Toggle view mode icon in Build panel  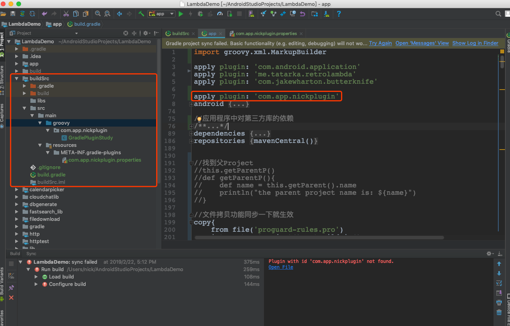[11, 276]
